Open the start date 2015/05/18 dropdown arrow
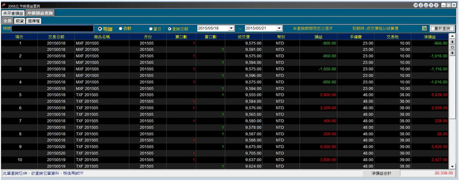 232,28
